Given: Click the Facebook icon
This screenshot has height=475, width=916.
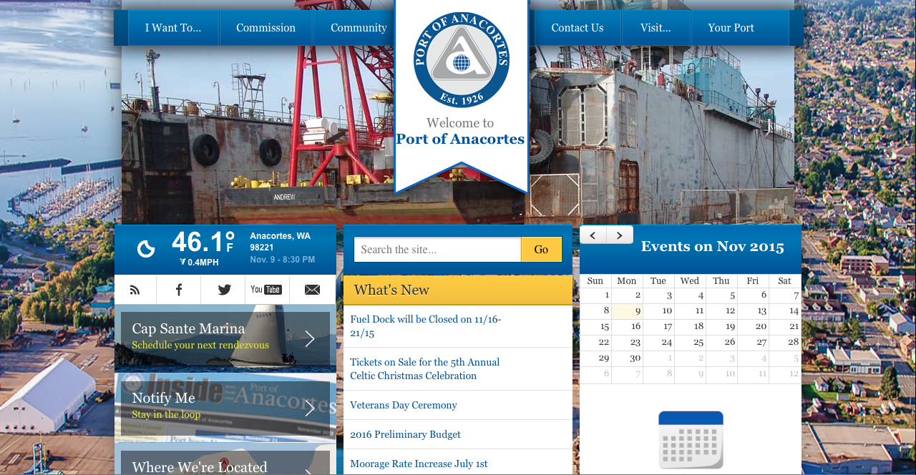Looking at the screenshot, I should 178,290.
